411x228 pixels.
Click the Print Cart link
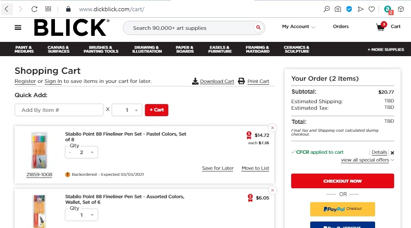(258, 82)
